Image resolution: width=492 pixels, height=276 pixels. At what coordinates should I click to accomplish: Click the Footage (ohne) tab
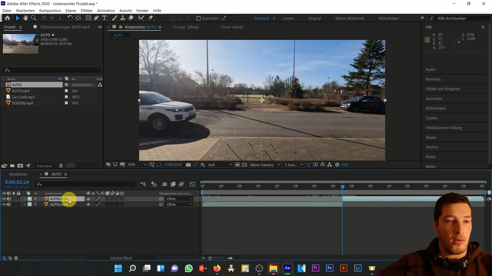[185, 27]
